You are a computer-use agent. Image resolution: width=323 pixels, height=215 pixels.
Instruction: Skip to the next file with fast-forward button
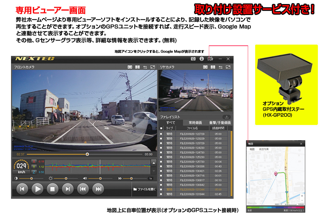click(98, 189)
